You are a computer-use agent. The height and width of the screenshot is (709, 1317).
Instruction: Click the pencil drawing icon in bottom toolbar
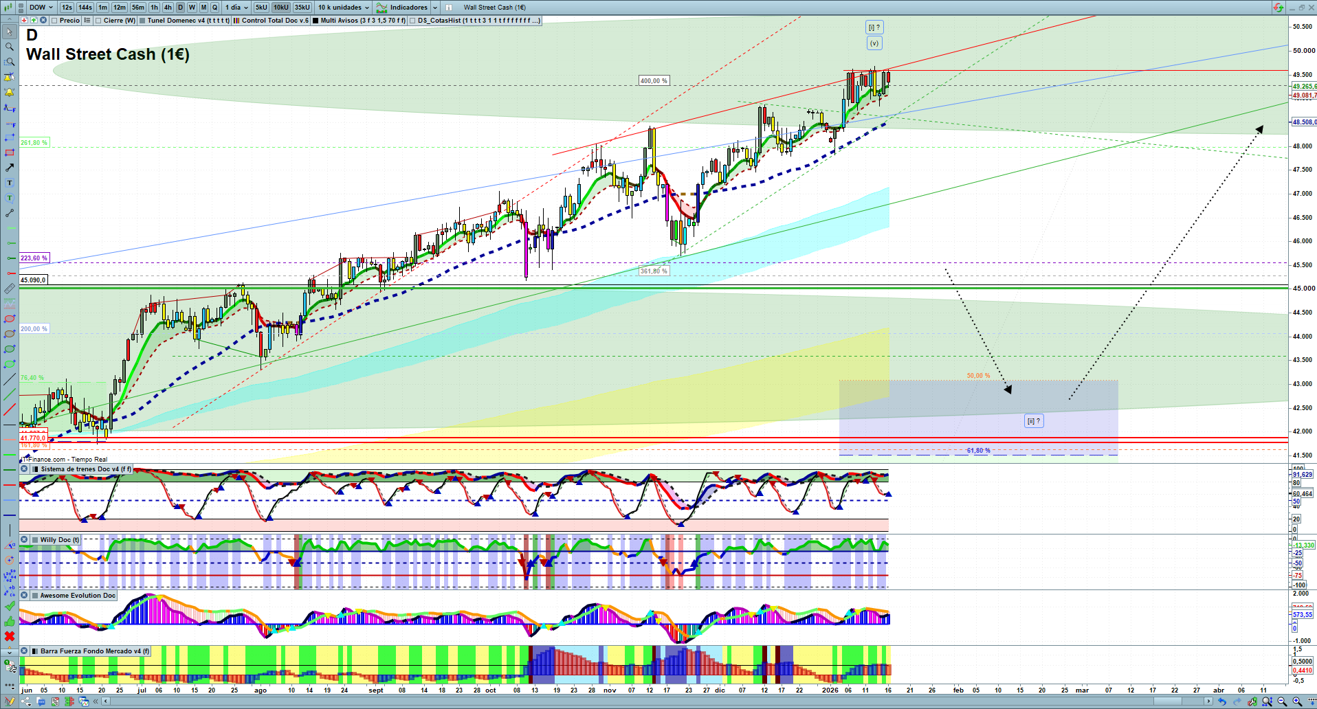click(x=10, y=701)
